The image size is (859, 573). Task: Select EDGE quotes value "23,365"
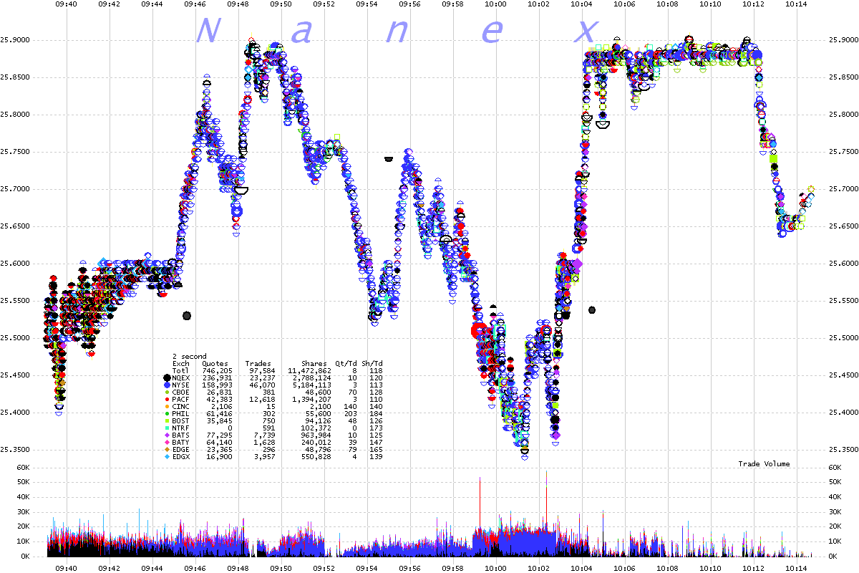pyautogui.click(x=220, y=450)
